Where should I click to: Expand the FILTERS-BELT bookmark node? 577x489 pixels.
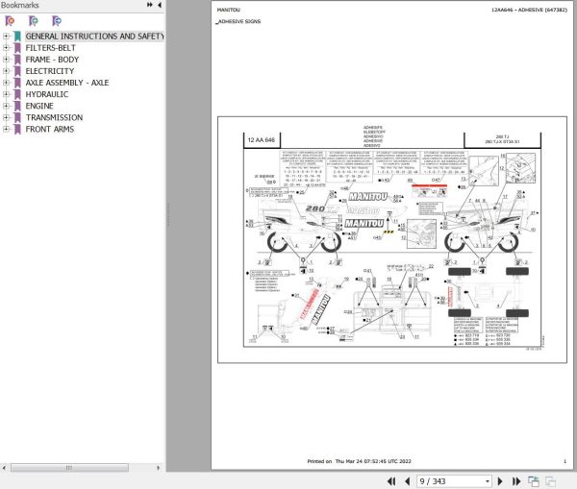click(x=6, y=48)
